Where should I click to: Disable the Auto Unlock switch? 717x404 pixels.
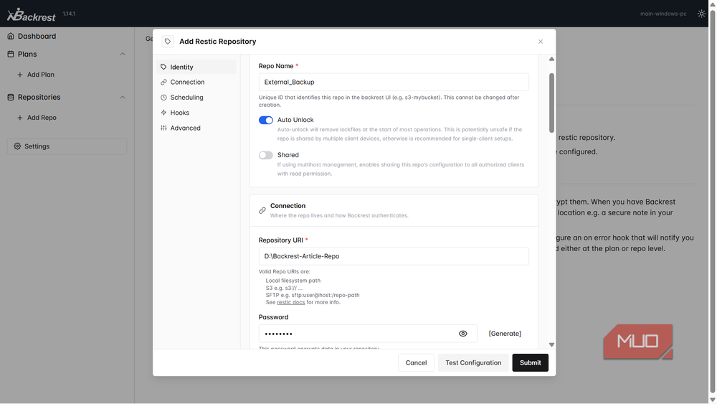(266, 120)
